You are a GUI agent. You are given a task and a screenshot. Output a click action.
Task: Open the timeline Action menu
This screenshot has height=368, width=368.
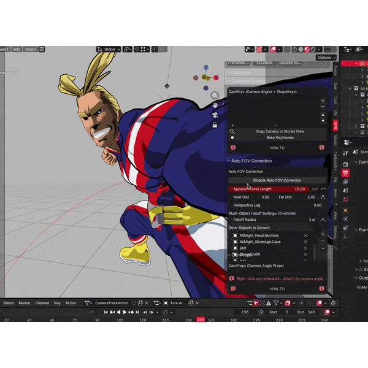point(71,303)
